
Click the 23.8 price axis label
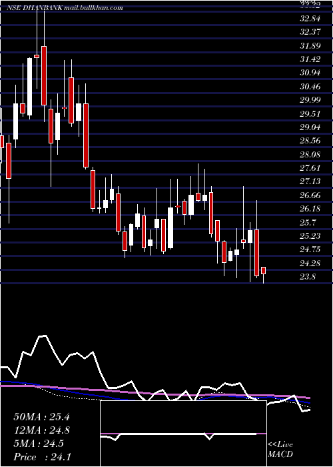[x=308, y=277]
